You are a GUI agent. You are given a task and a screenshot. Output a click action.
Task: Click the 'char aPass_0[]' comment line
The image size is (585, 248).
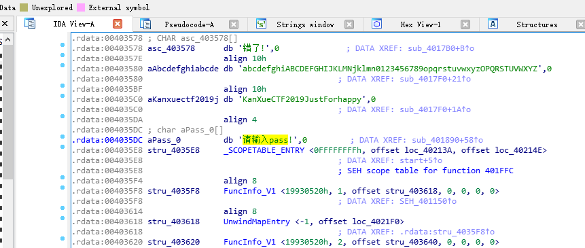pyautogui.click(x=185, y=130)
